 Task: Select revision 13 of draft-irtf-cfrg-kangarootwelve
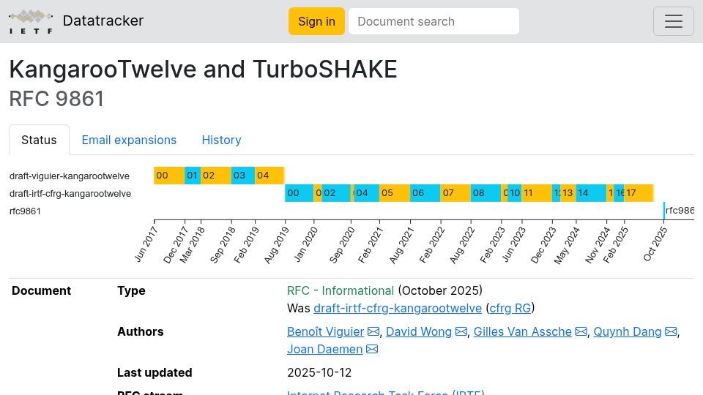click(x=568, y=193)
